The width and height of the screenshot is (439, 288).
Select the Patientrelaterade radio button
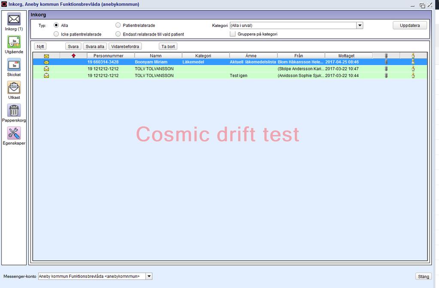(118, 25)
